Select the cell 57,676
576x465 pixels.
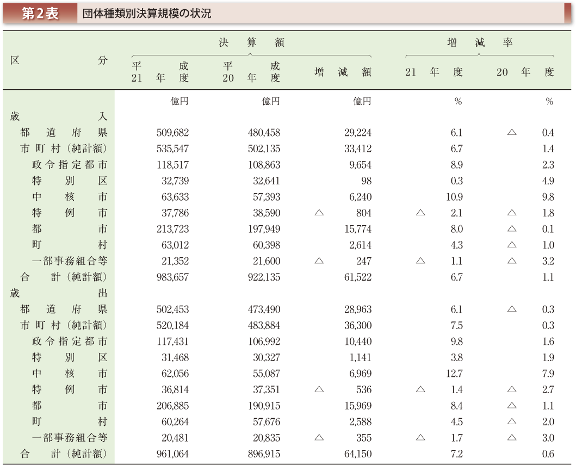[x=267, y=421]
